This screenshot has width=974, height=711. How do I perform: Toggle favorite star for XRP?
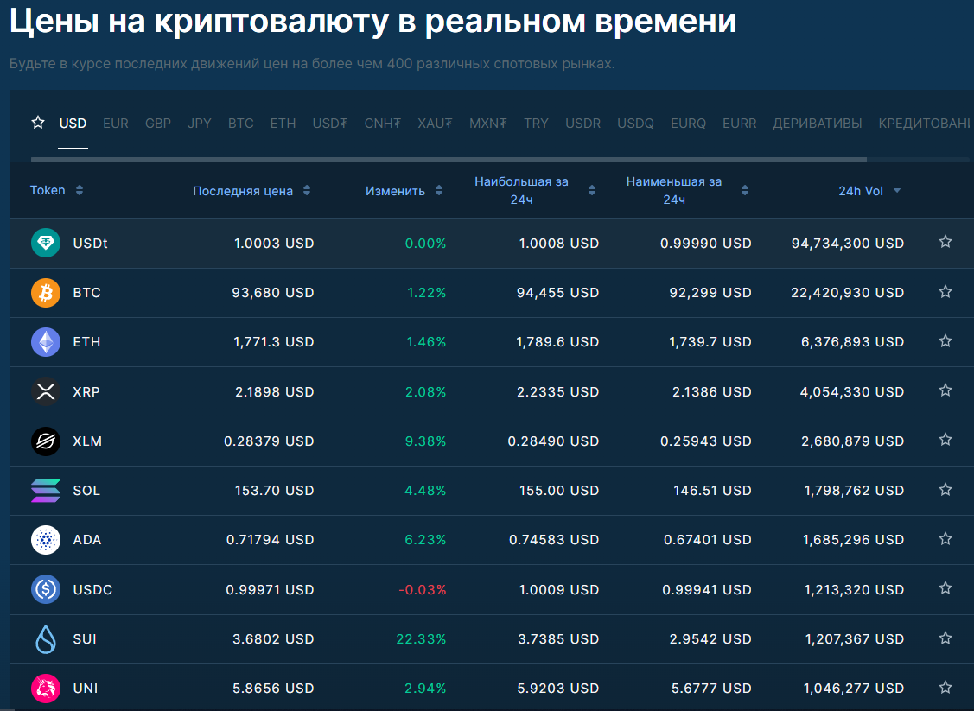tap(945, 390)
